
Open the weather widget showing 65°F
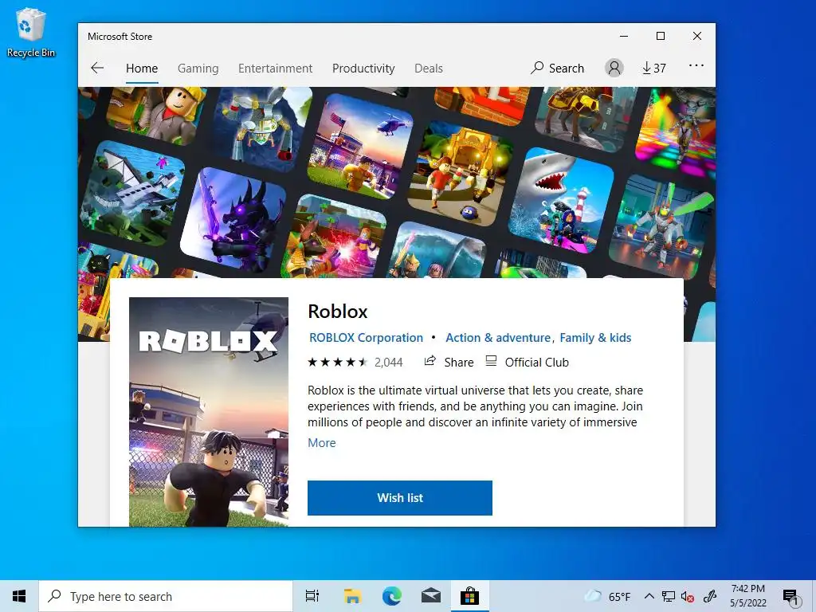pos(607,596)
